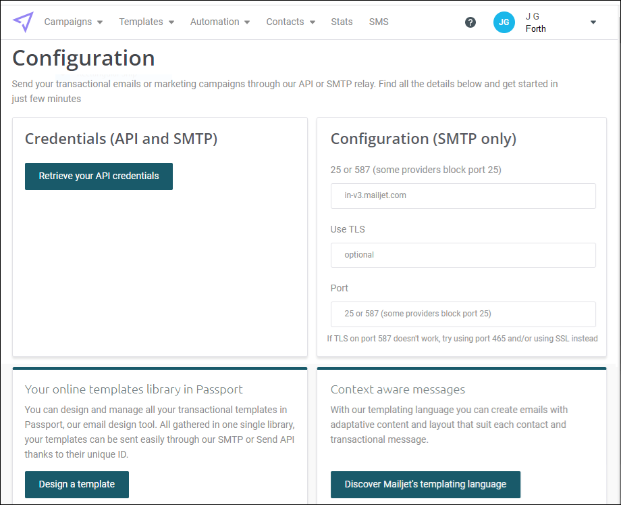Click the Port label
Viewport: 621px width, 505px height.
(340, 288)
